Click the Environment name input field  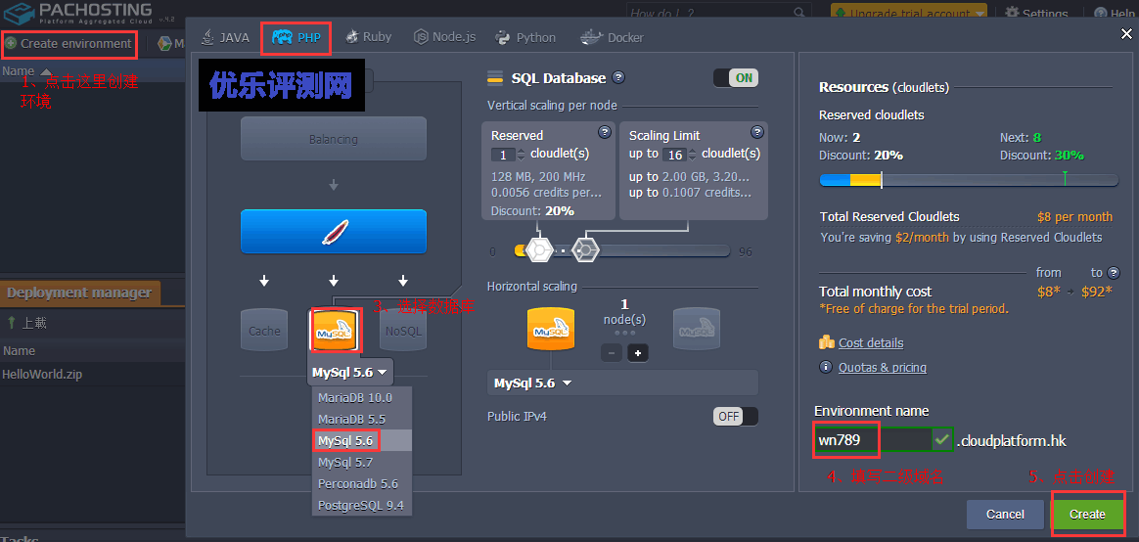coord(871,440)
